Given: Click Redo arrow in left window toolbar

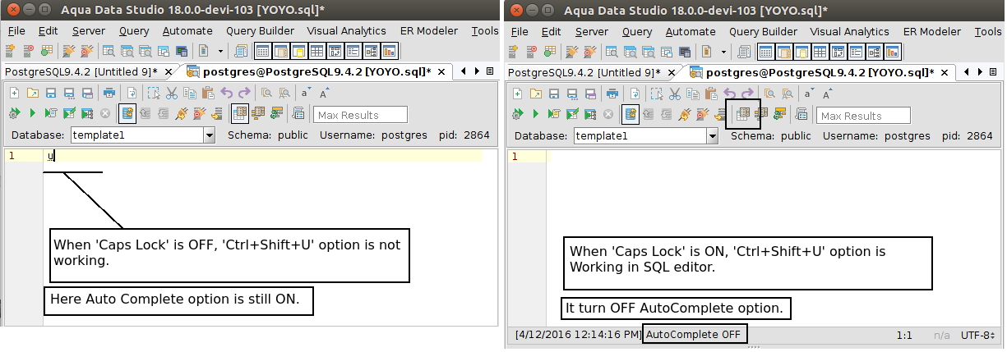Looking at the screenshot, I should pos(244,93).
